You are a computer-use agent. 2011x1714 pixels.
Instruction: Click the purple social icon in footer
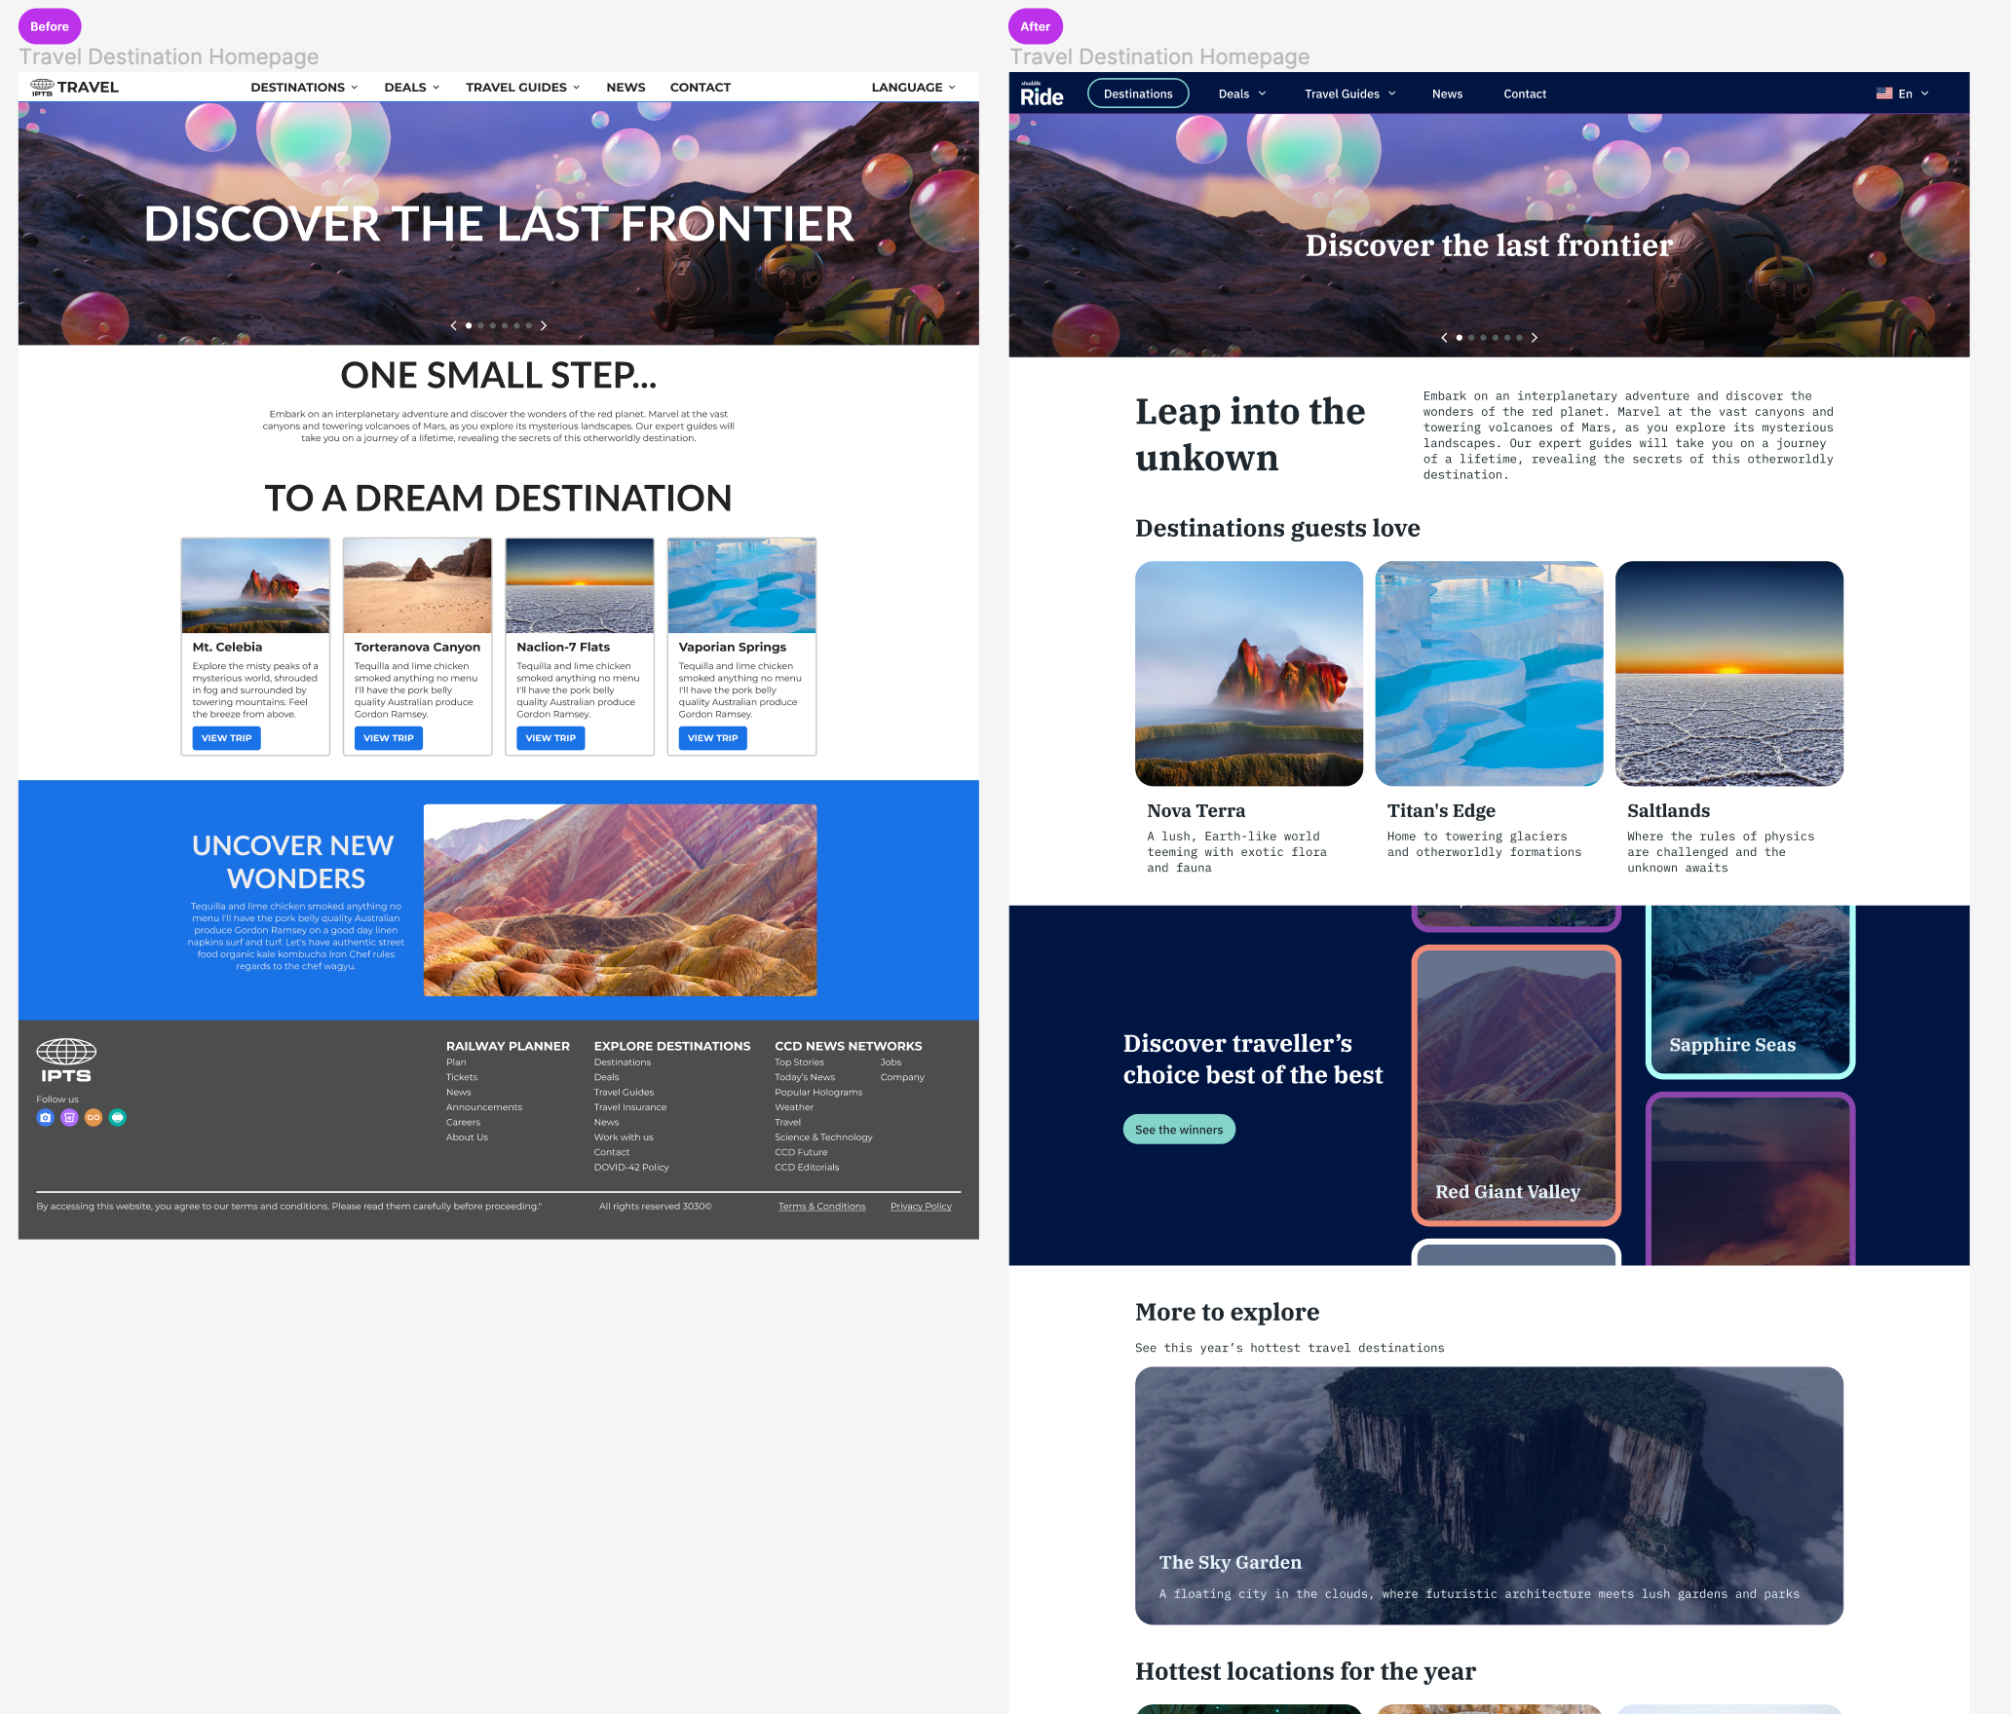pos(69,1118)
